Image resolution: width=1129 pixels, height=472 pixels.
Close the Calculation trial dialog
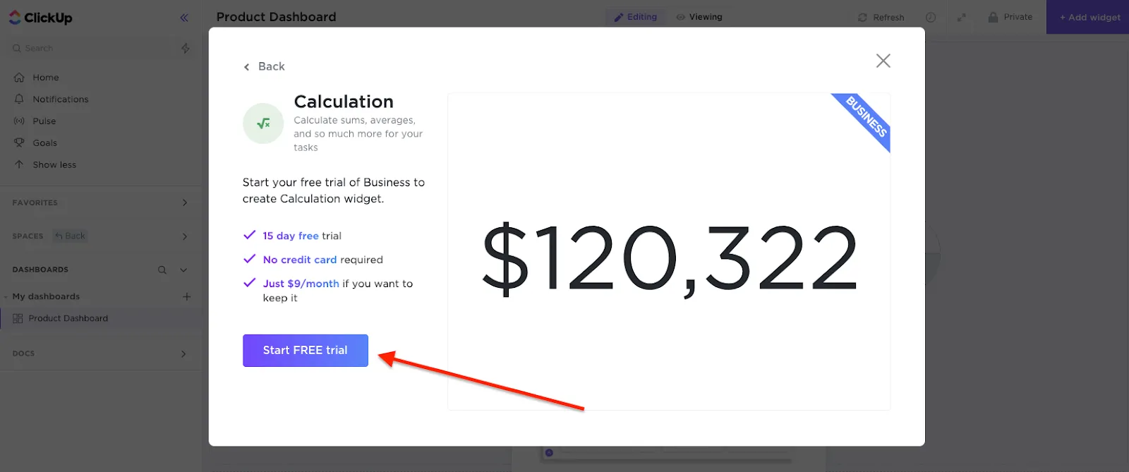tap(883, 61)
